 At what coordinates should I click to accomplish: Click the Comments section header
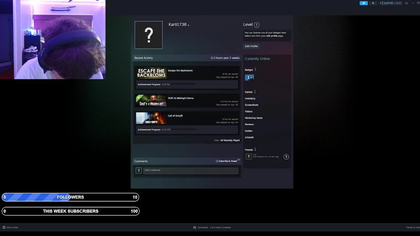pos(141,161)
